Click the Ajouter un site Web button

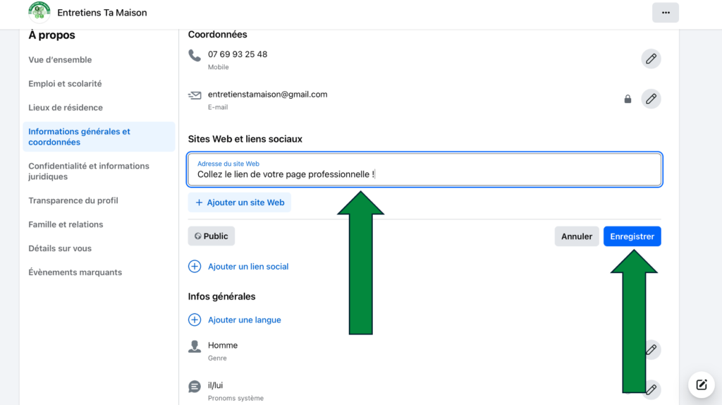(239, 202)
